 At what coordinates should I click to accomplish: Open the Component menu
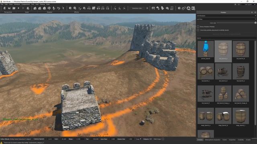click(26, 4)
